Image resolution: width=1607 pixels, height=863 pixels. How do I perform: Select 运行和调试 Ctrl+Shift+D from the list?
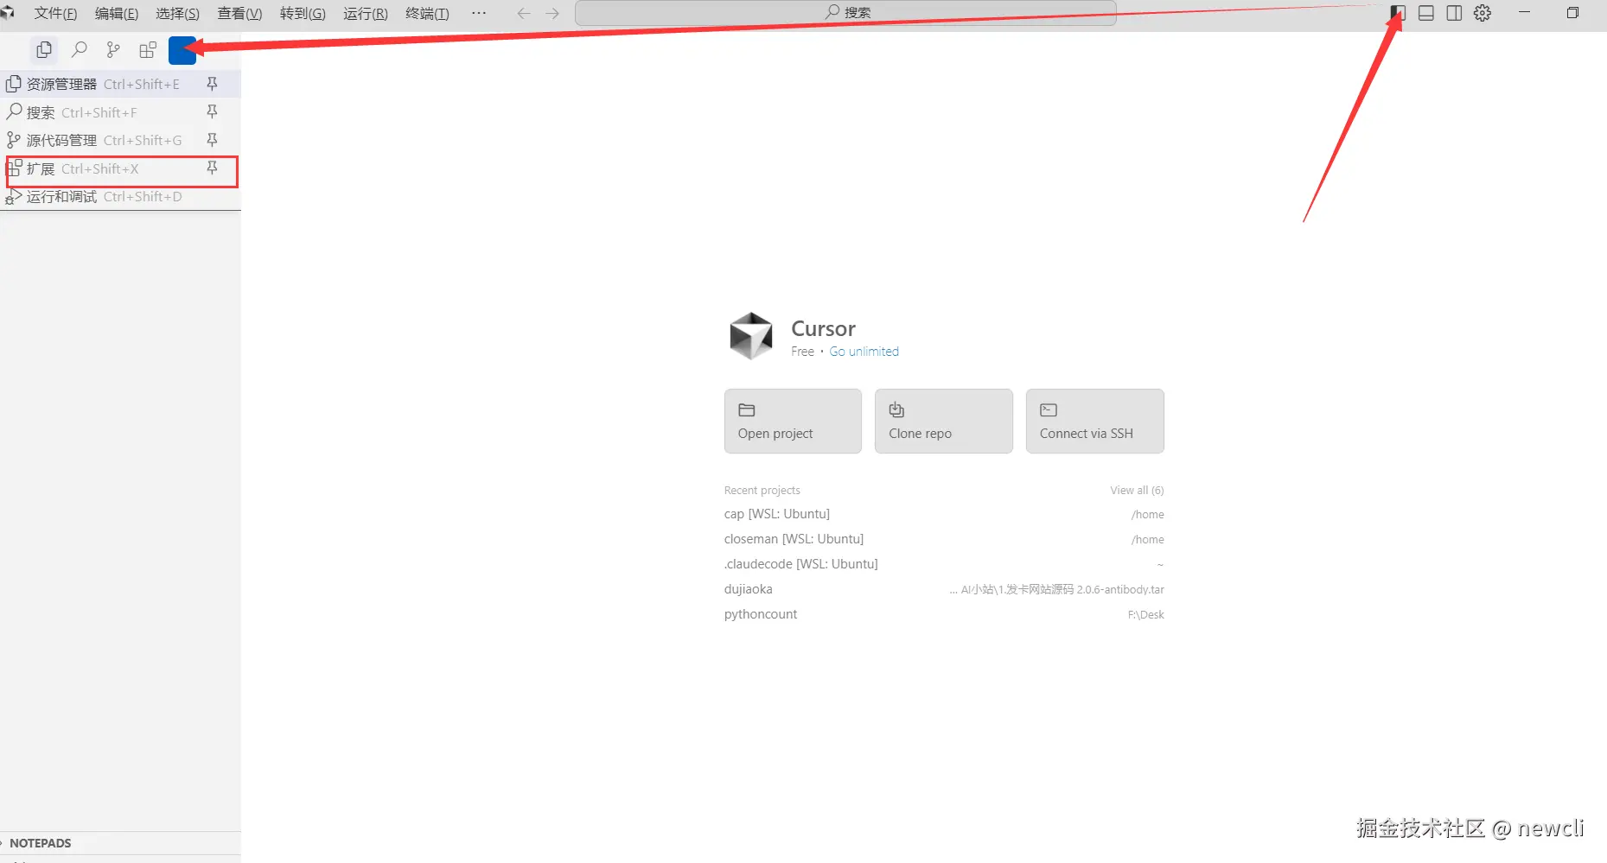pyautogui.click(x=120, y=197)
